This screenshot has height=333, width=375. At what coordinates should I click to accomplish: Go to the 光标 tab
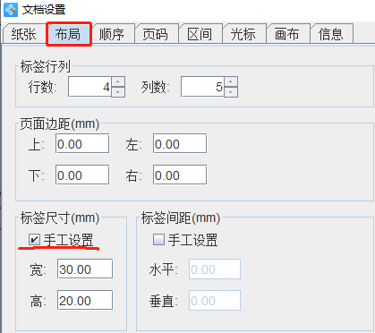coord(243,34)
